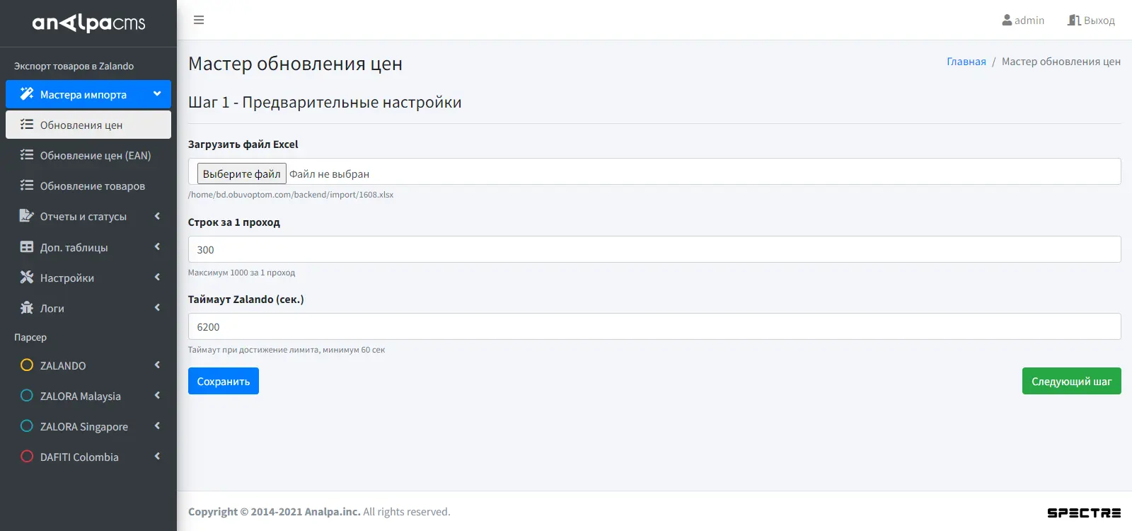Follow the Главная breadcrumb link

[966, 62]
